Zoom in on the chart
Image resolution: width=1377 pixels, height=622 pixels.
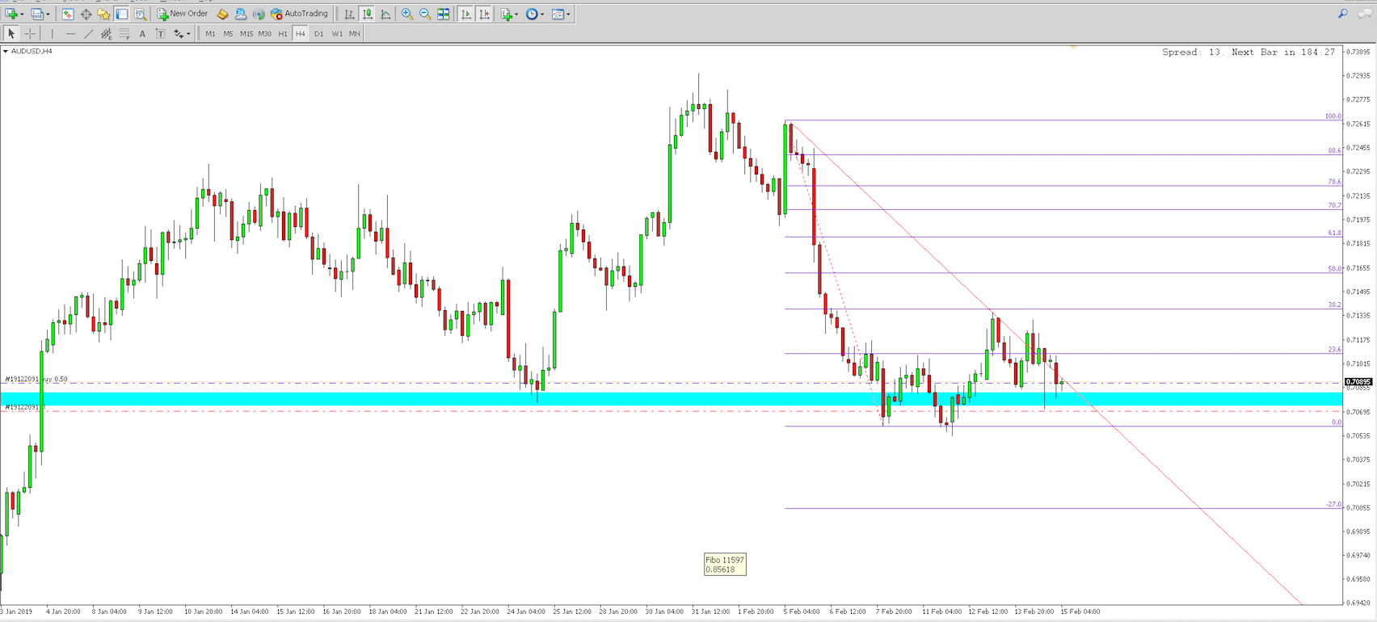(x=407, y=14)
